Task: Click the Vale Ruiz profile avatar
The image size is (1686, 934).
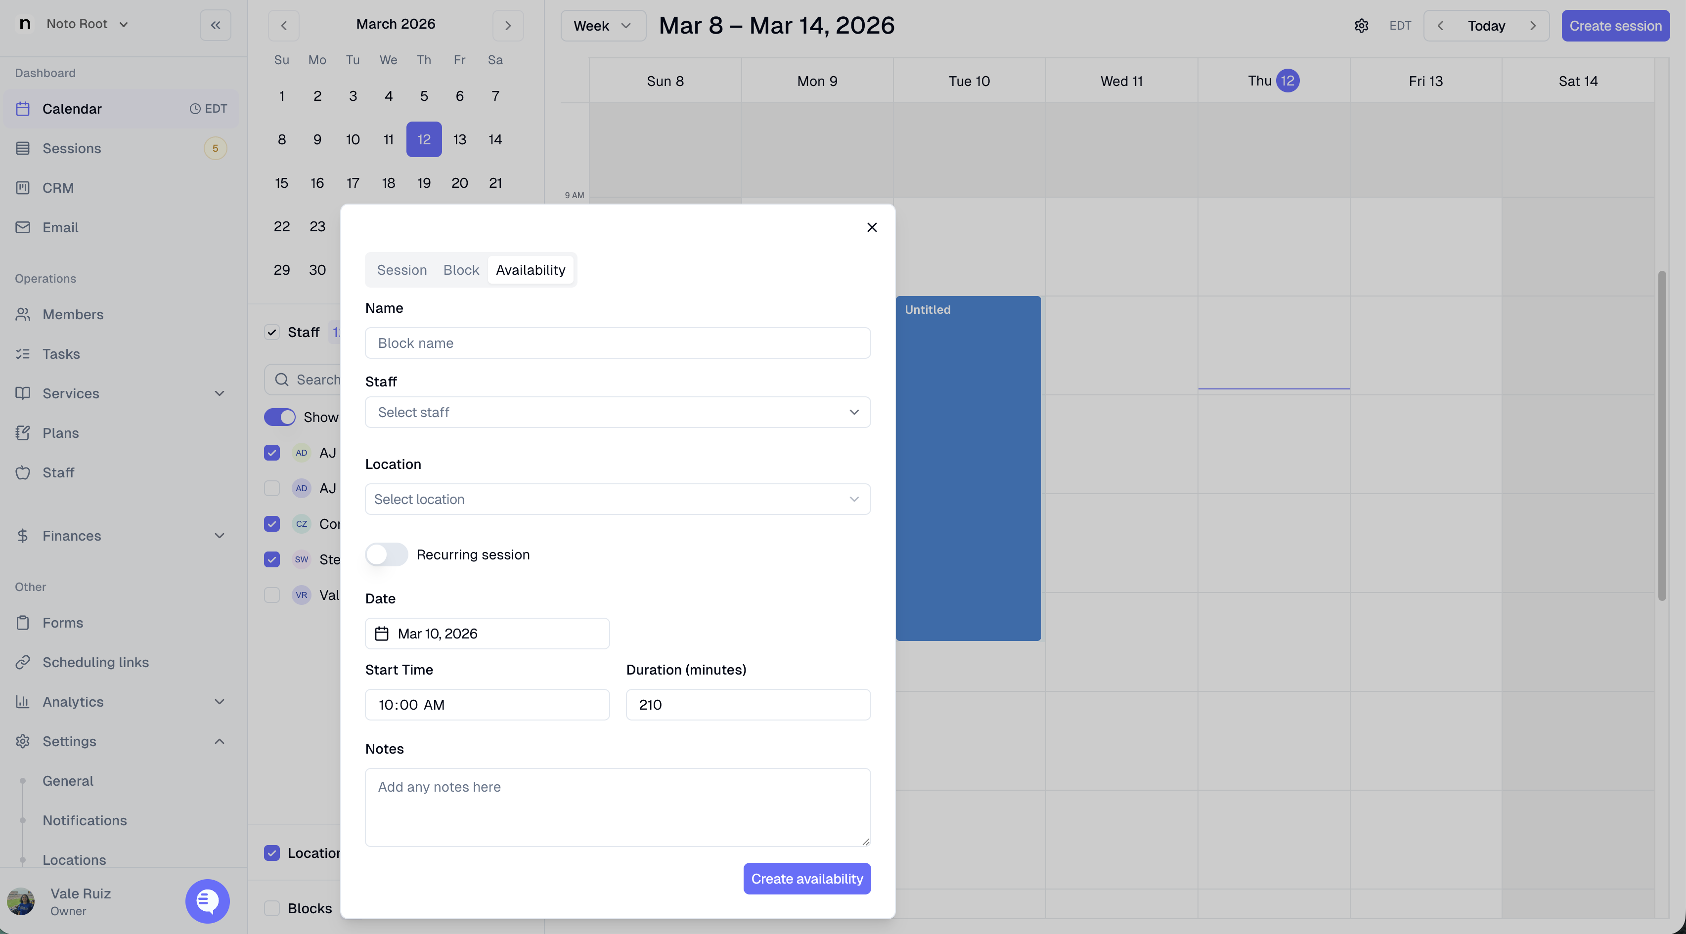Action: (21, 901)
